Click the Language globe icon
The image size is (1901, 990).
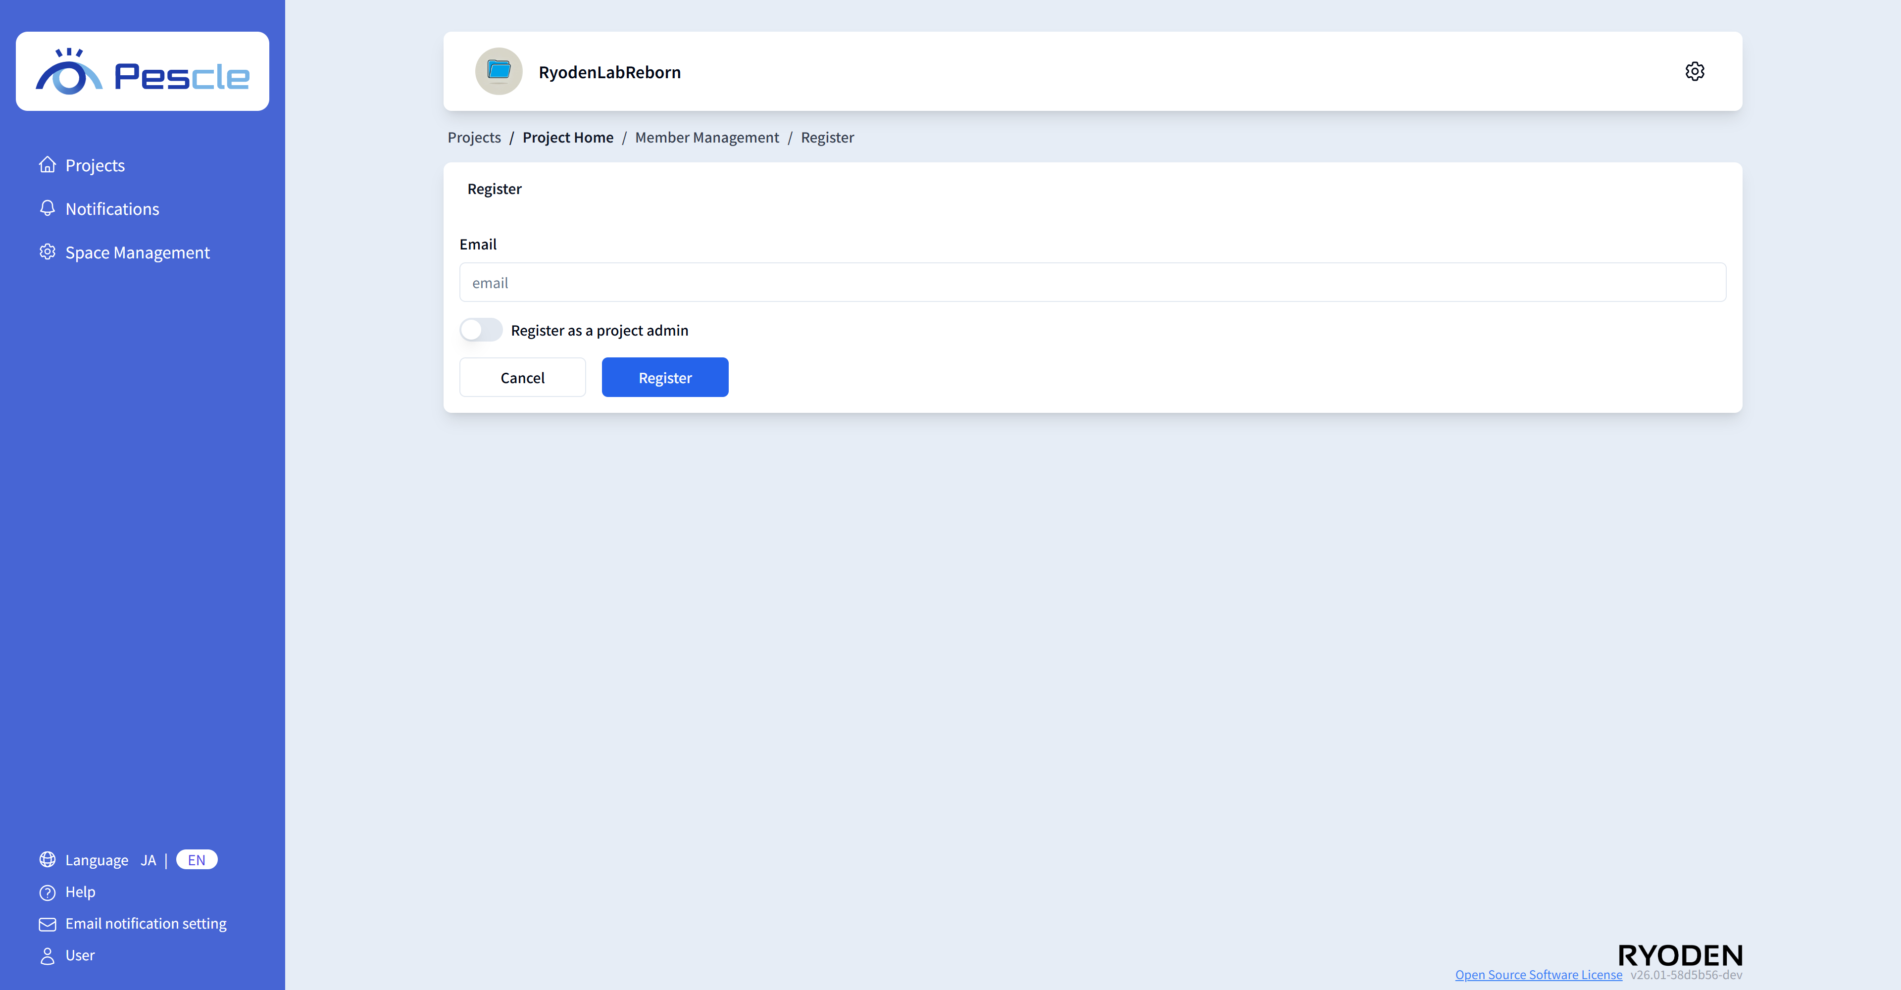pos(47,859)
